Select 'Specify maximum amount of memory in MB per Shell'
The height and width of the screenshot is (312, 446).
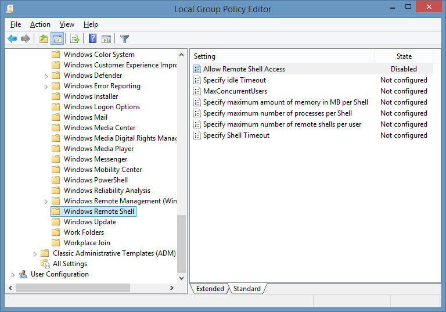click(286, 102)
